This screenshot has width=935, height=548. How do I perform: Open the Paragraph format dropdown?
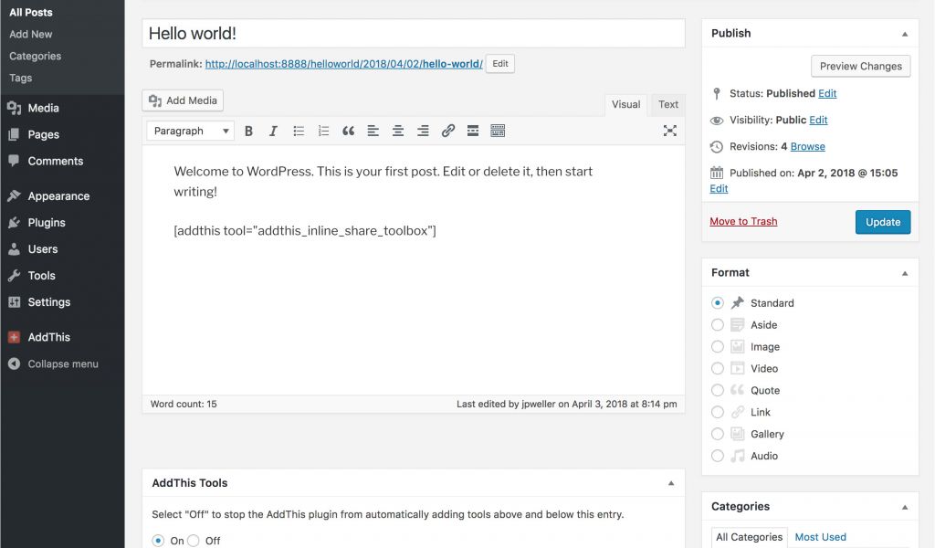point(190,132)
